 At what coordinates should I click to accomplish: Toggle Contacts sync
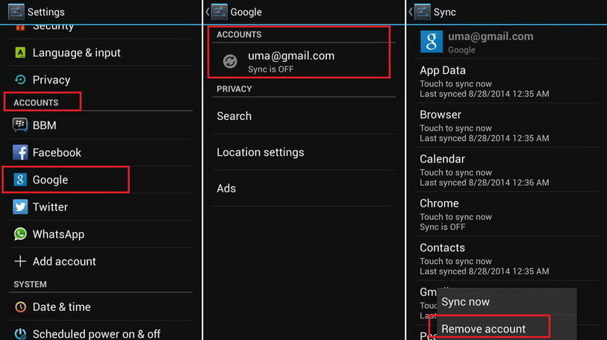pyautogui.click(x=507, y=259)
